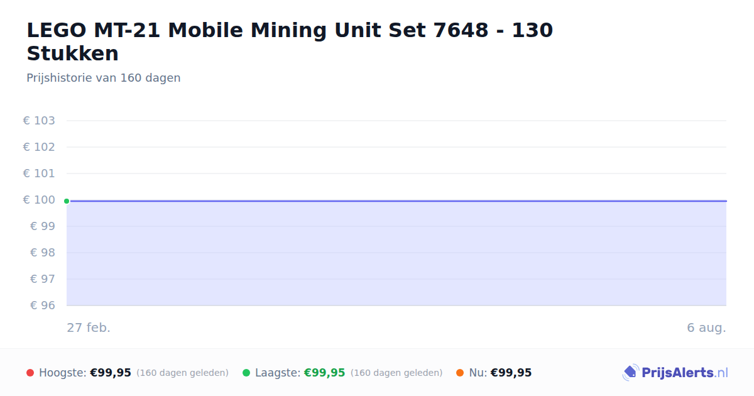The width and height of the screenshot is (754, 396).
Task: Click the orange Nu legend dot
Action: pyautogui.click(x=460, y=373)
